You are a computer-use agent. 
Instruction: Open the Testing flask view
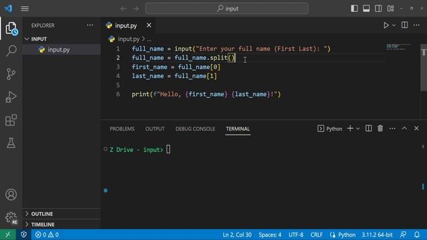click(11, 143)
